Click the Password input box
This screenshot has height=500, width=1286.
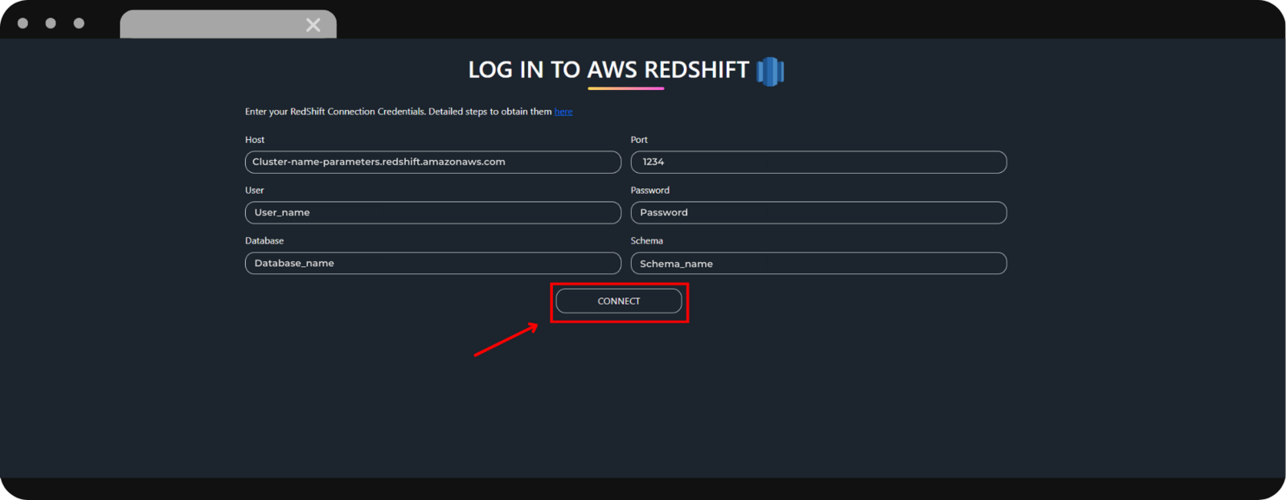point(818,213)
